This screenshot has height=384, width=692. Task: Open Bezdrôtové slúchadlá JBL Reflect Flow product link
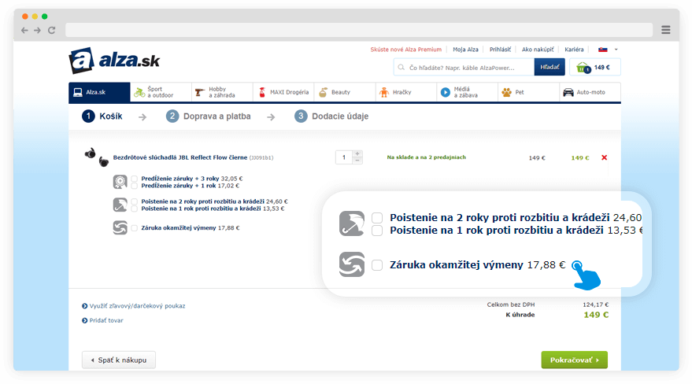[180, 157]
